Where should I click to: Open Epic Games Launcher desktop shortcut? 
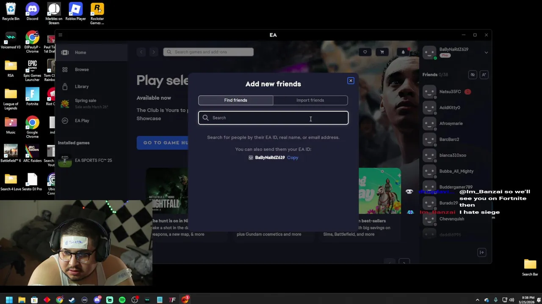pos(32,71)
